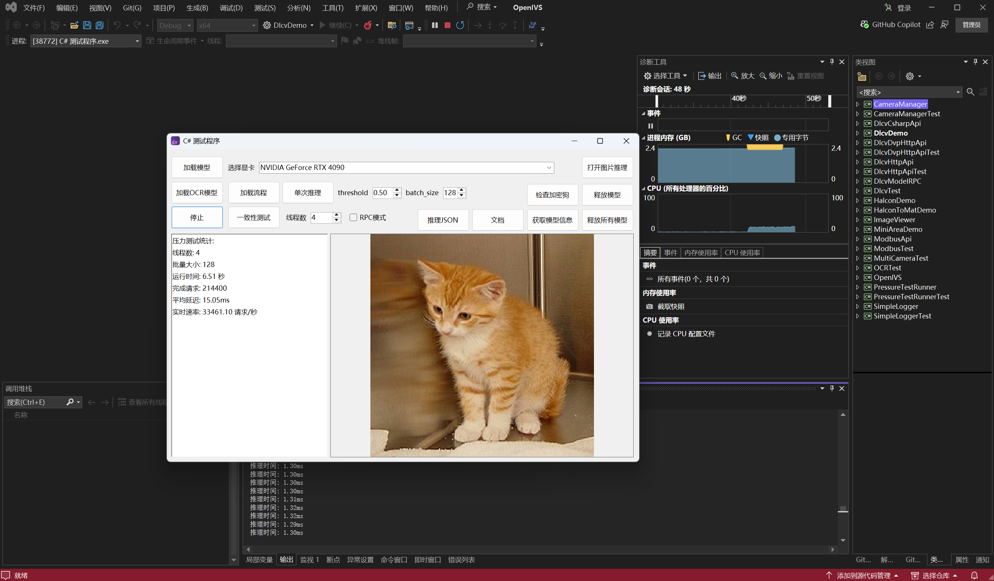Image resolution: width=994 pixels, height=581 pixels.
Task: Switch to the 内存使用率 tab
Action: tap(700, 253)
